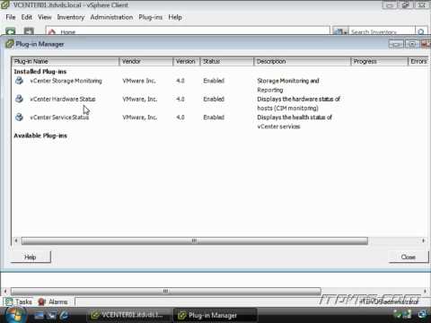
Task: Click Enabled status of Storage Monitoring
Action: pos(214,81)
